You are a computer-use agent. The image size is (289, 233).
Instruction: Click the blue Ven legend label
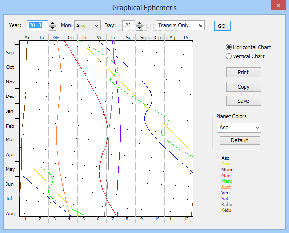pos(225,193)
